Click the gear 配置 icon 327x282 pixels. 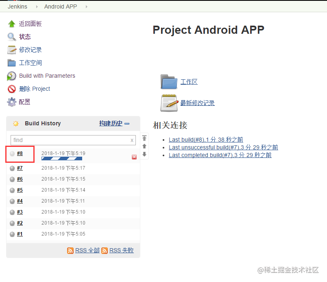(x=12, y=102)
